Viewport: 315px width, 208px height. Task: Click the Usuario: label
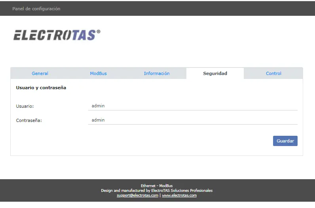coord(25,106)
